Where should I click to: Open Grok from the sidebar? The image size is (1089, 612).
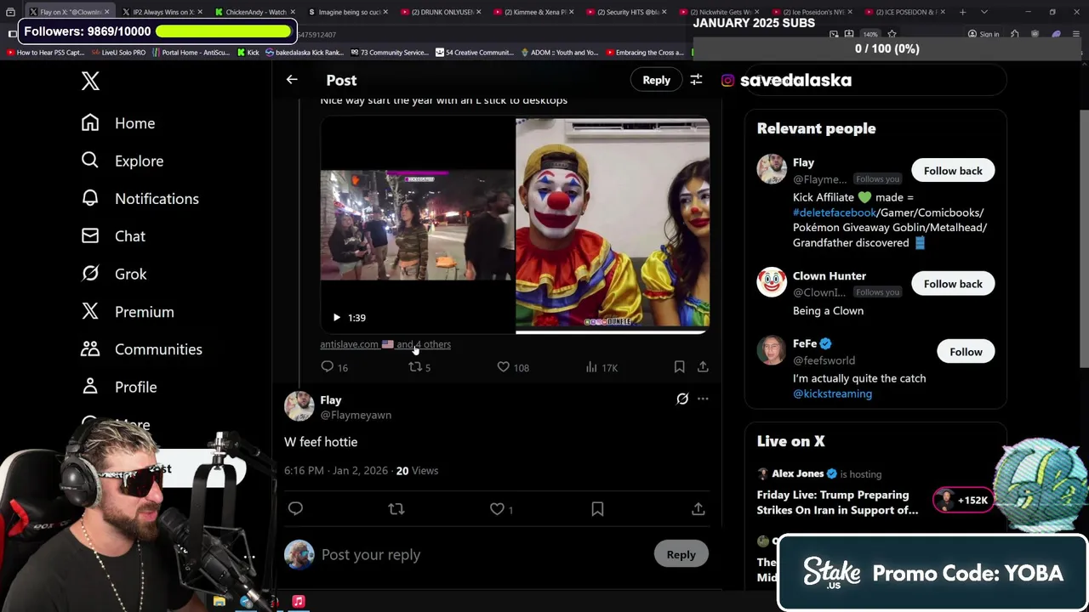tap(114, 274)
